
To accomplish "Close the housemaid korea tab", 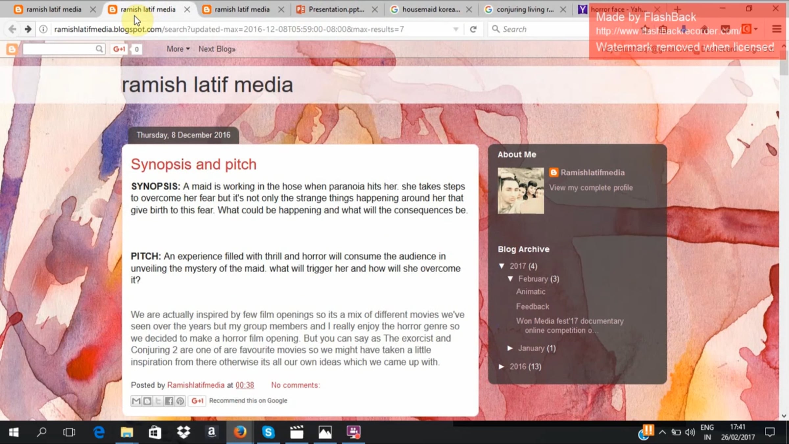I will click(469, 10).
